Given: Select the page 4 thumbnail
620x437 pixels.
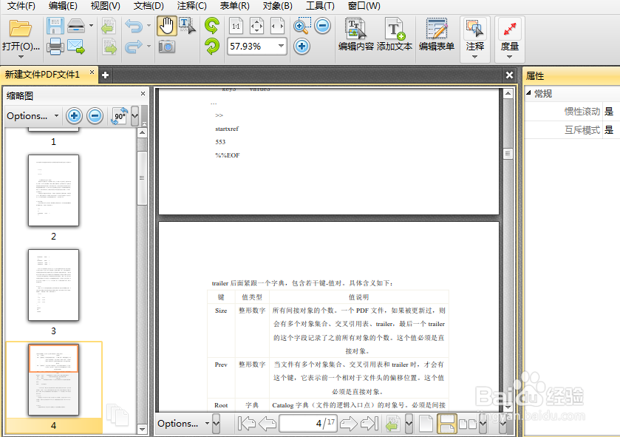Looking at the screenshot, I should (x=54, y=379).
